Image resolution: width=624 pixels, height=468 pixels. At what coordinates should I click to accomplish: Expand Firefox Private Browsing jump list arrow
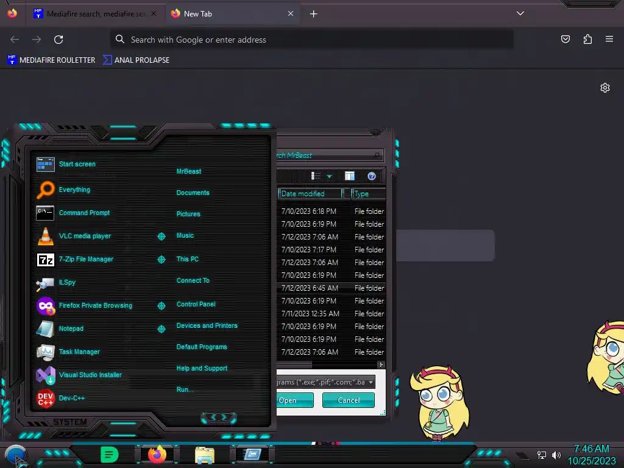pyautogui.click(x=161, y=306)
